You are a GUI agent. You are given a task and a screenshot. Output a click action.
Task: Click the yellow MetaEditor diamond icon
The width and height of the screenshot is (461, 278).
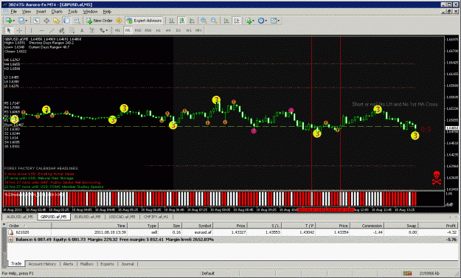pos(119,21)
